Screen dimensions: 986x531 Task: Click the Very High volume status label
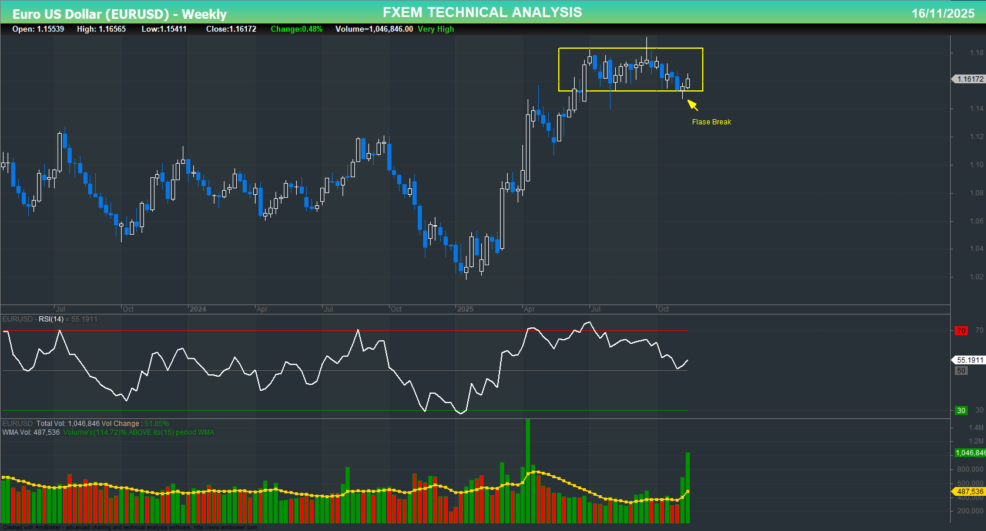point(435,29)
